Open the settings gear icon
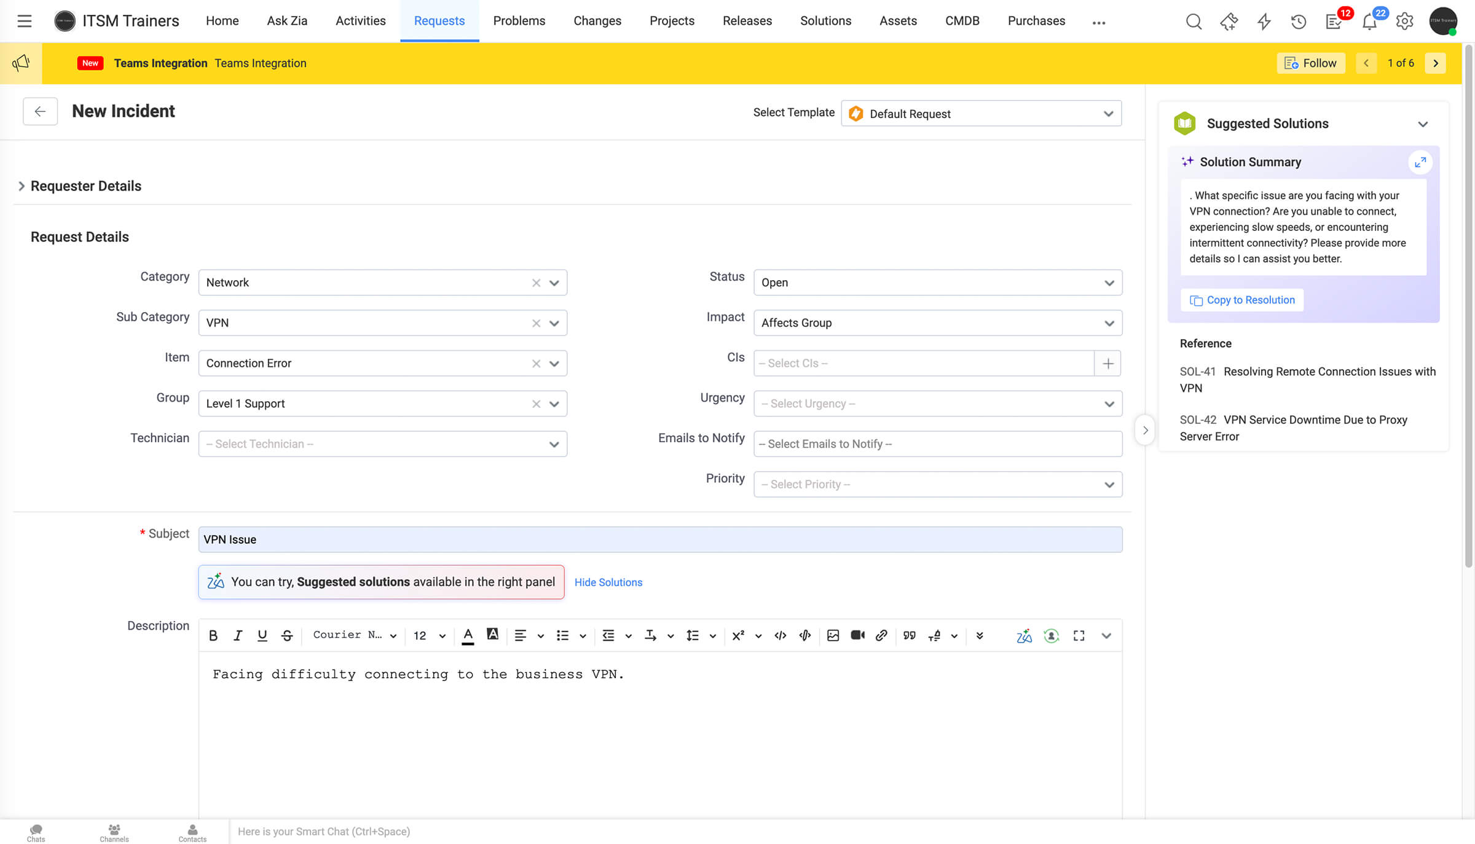 click(1404, 21)
